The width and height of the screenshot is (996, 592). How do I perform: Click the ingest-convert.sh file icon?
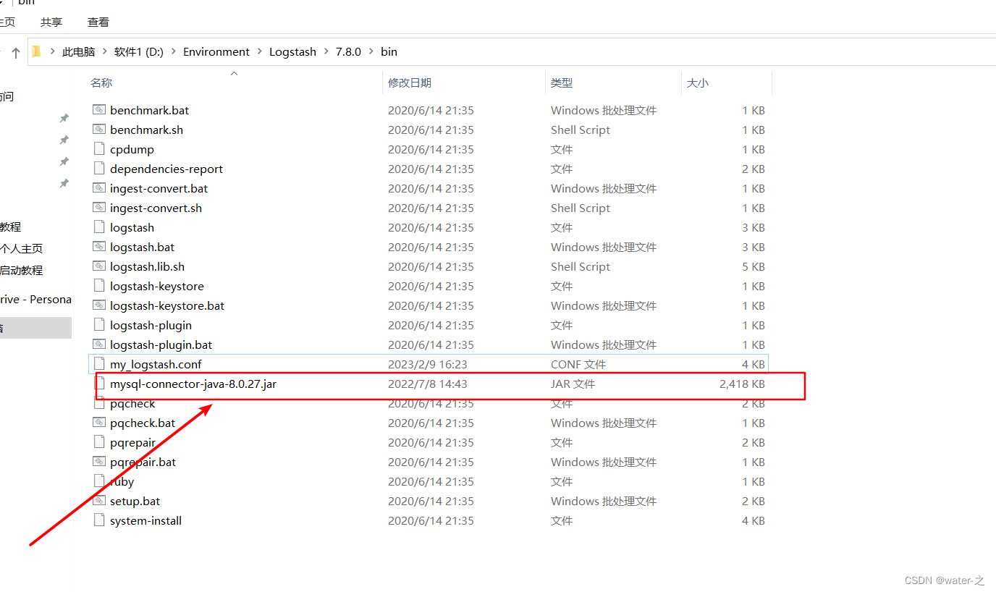(99, 208)
